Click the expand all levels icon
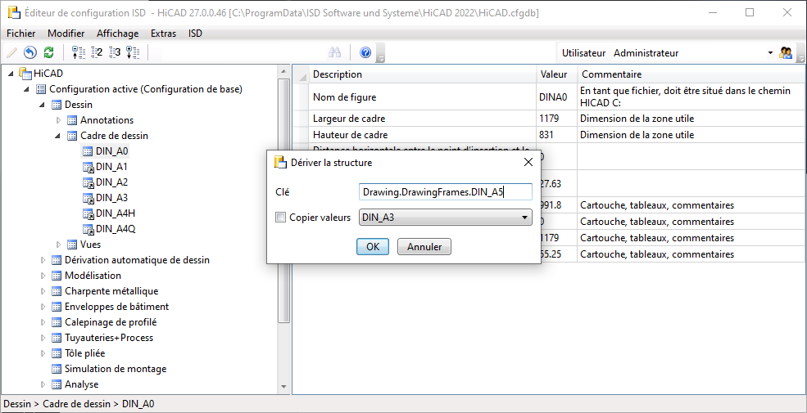The image size is (807, 413). (133, 52)
